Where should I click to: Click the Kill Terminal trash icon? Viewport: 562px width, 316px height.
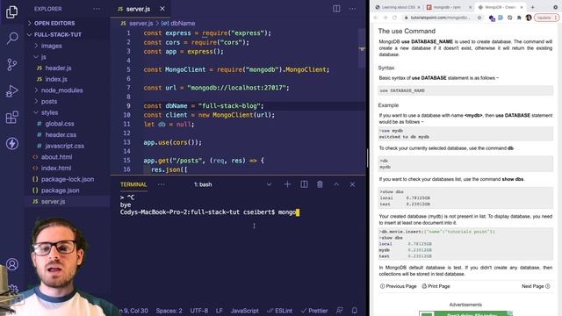tap(320, 184)
